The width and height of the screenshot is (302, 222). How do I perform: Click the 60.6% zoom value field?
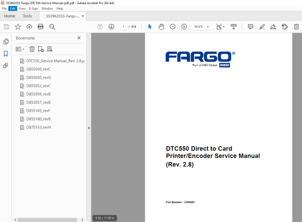pos(199,27)
